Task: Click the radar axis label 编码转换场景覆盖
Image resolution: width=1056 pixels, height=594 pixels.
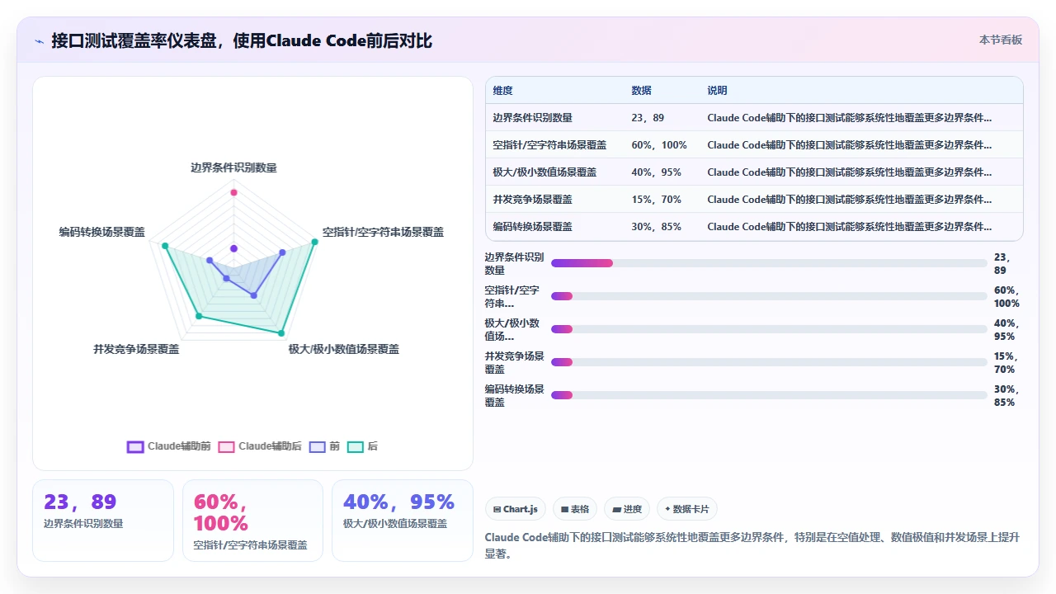Action: (x=102, y=233)
